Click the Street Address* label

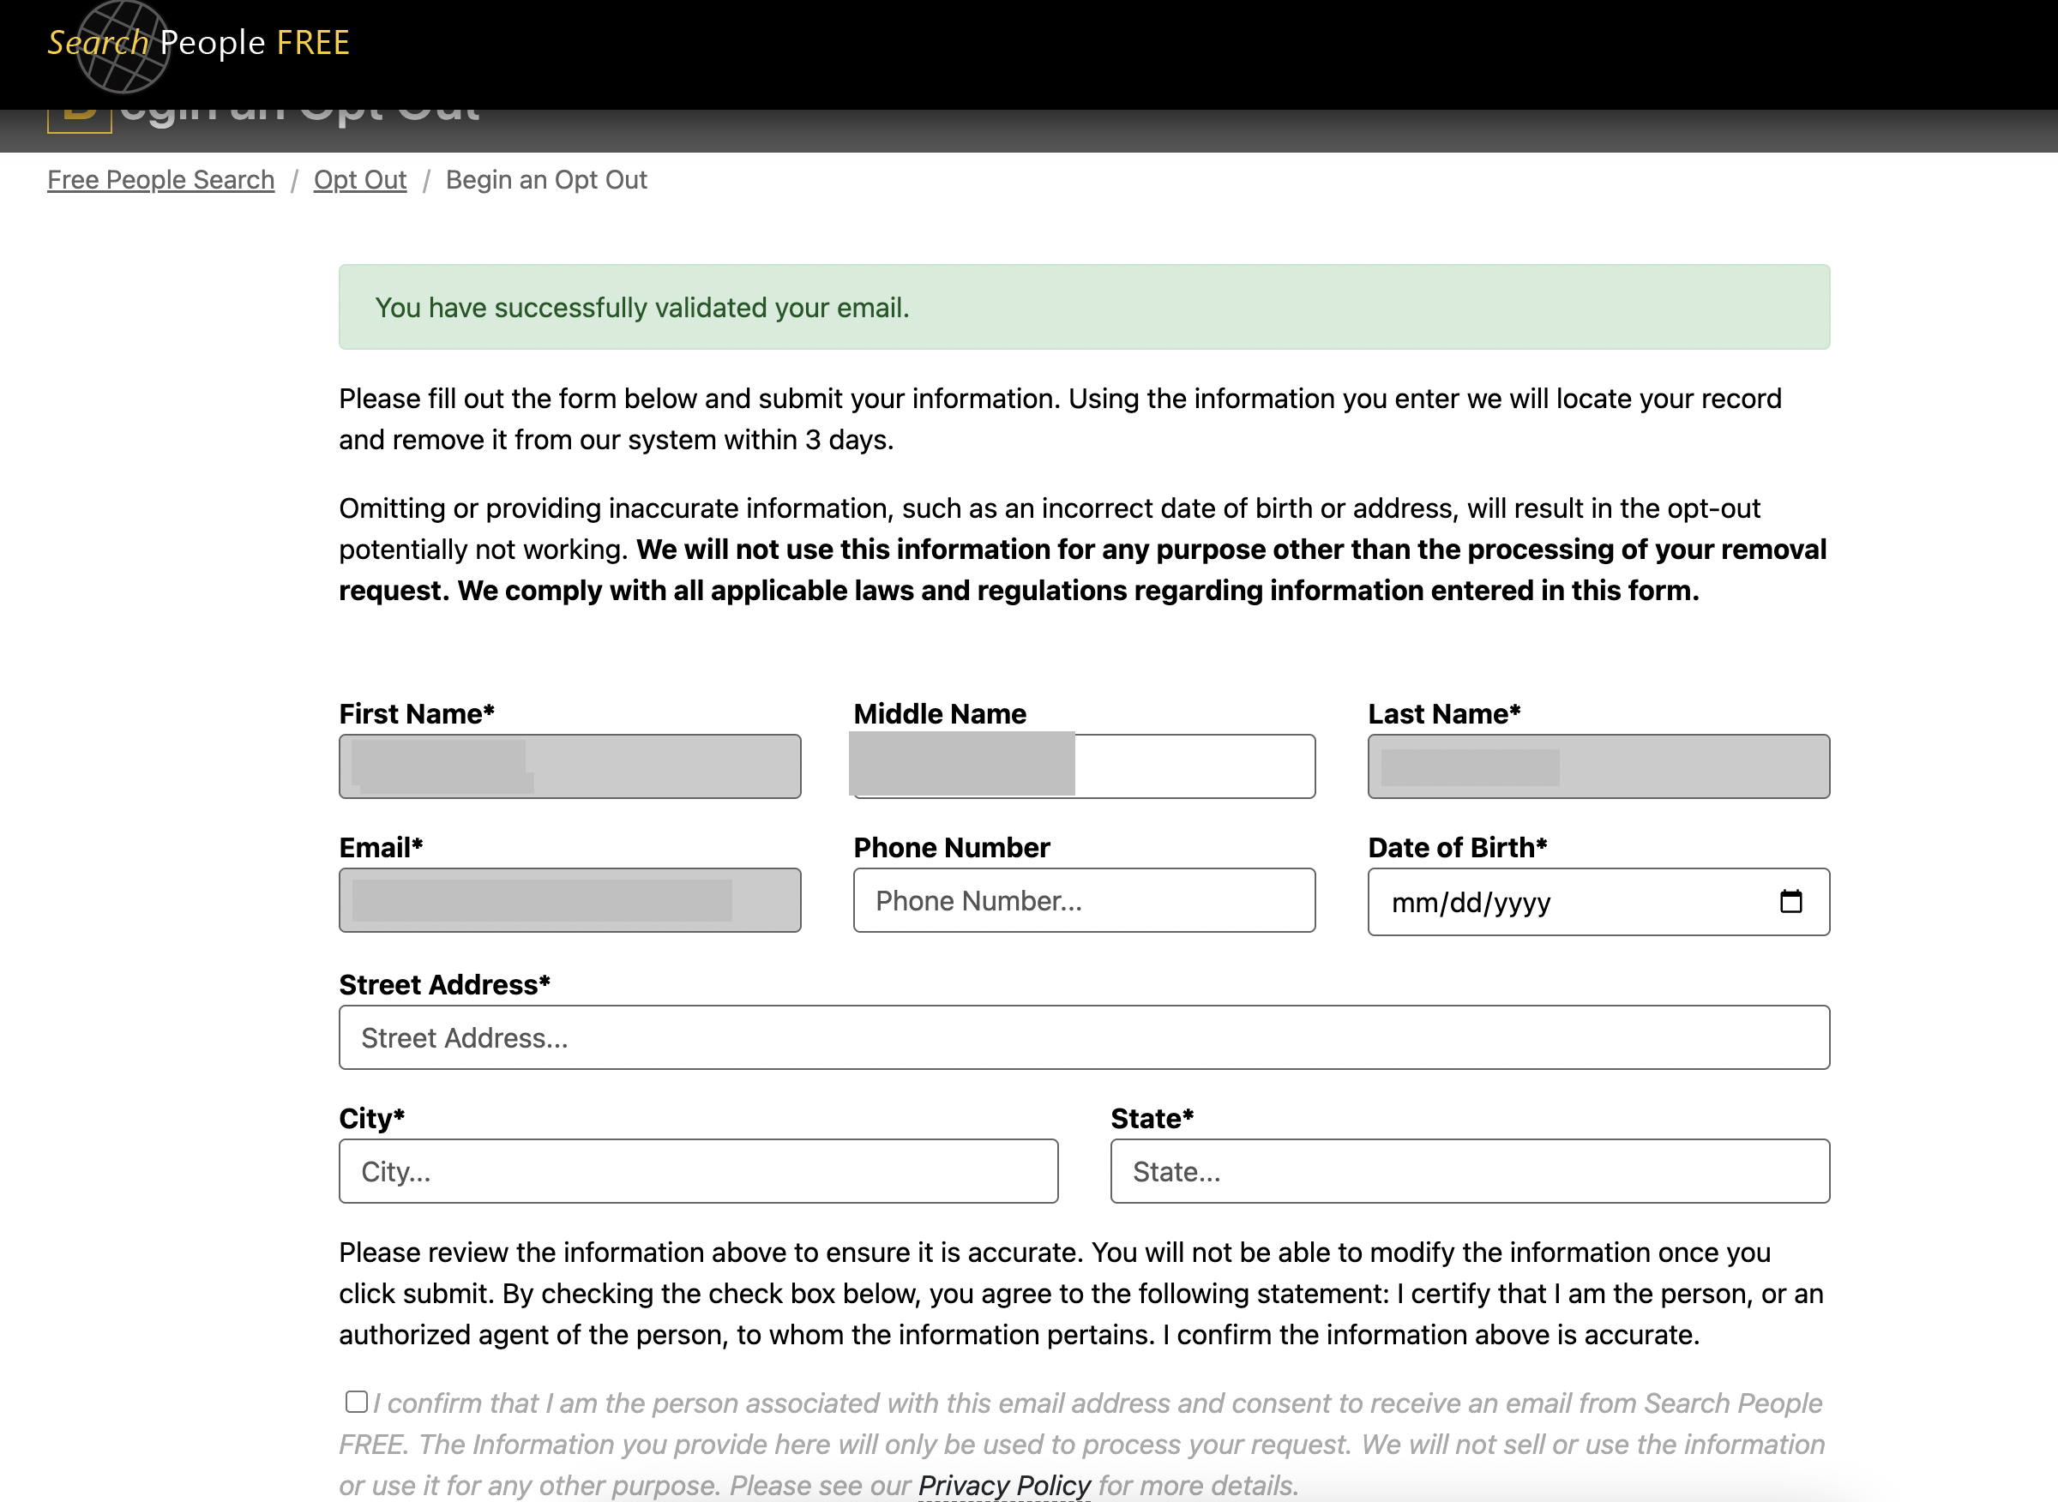pyautogui.click(x=444, y=985)
